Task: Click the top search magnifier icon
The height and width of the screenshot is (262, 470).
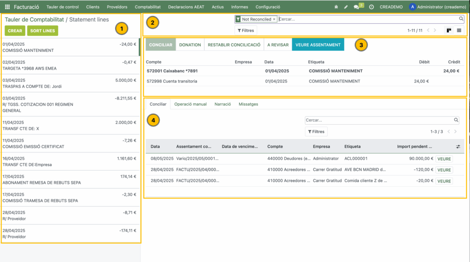Action: pos(461,19)
